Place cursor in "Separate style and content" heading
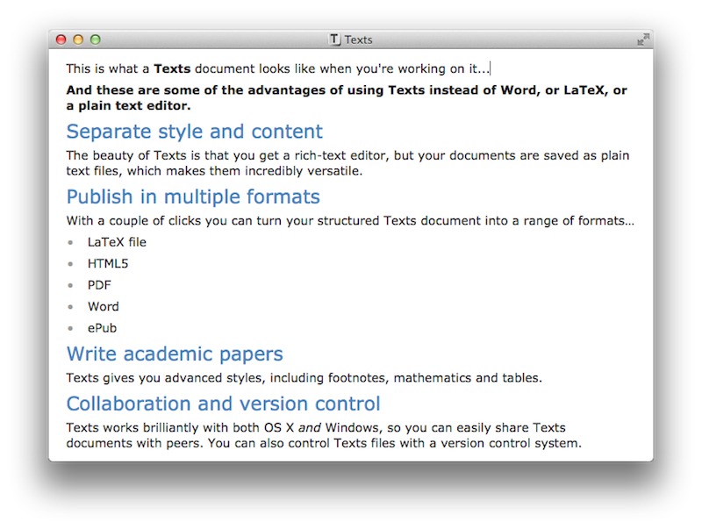702x529 pixels. tap(194, 132)
